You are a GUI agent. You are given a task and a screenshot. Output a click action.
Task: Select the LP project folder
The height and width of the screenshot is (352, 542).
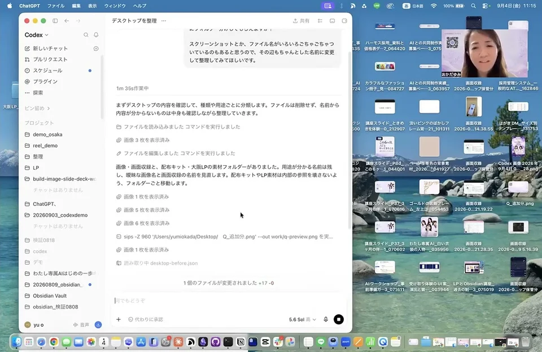click(x=36, y=168)
